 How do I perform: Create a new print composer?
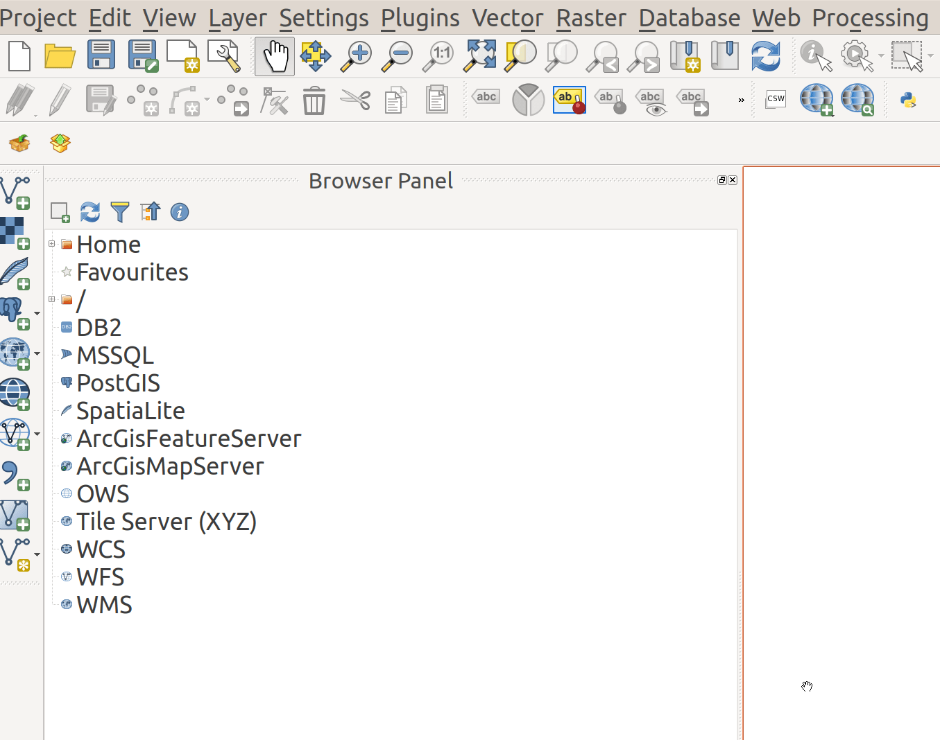click(x=183, y=56)
